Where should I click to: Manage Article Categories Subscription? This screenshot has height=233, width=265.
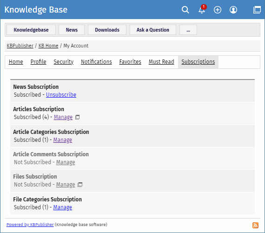coord(63,140)
